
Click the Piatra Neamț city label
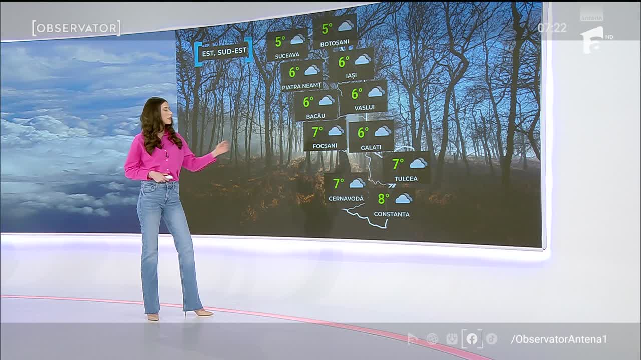click(301, 87)
